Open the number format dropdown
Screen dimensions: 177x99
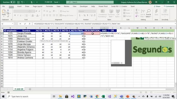95,11
